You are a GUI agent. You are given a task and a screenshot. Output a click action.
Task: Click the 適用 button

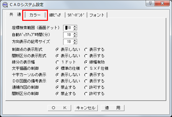tap(113, 108)
